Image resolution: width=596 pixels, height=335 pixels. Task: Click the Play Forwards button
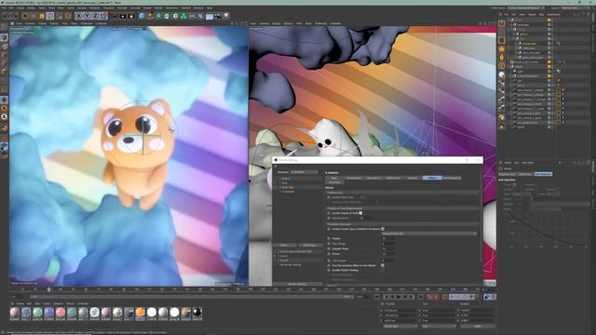399,297
